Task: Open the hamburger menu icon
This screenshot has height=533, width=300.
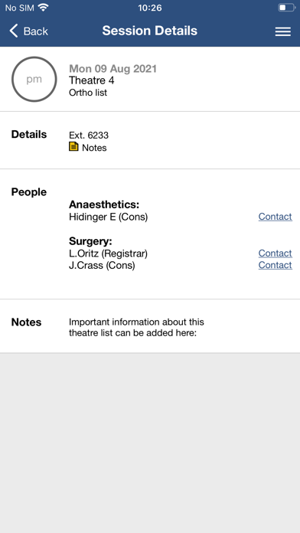Action: pos(282,31)
